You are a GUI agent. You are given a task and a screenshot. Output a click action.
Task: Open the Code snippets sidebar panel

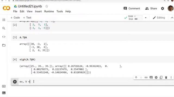[4, 37]
